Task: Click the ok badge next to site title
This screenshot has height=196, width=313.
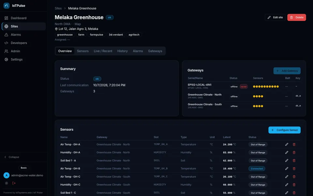Action: pos(110,17)
